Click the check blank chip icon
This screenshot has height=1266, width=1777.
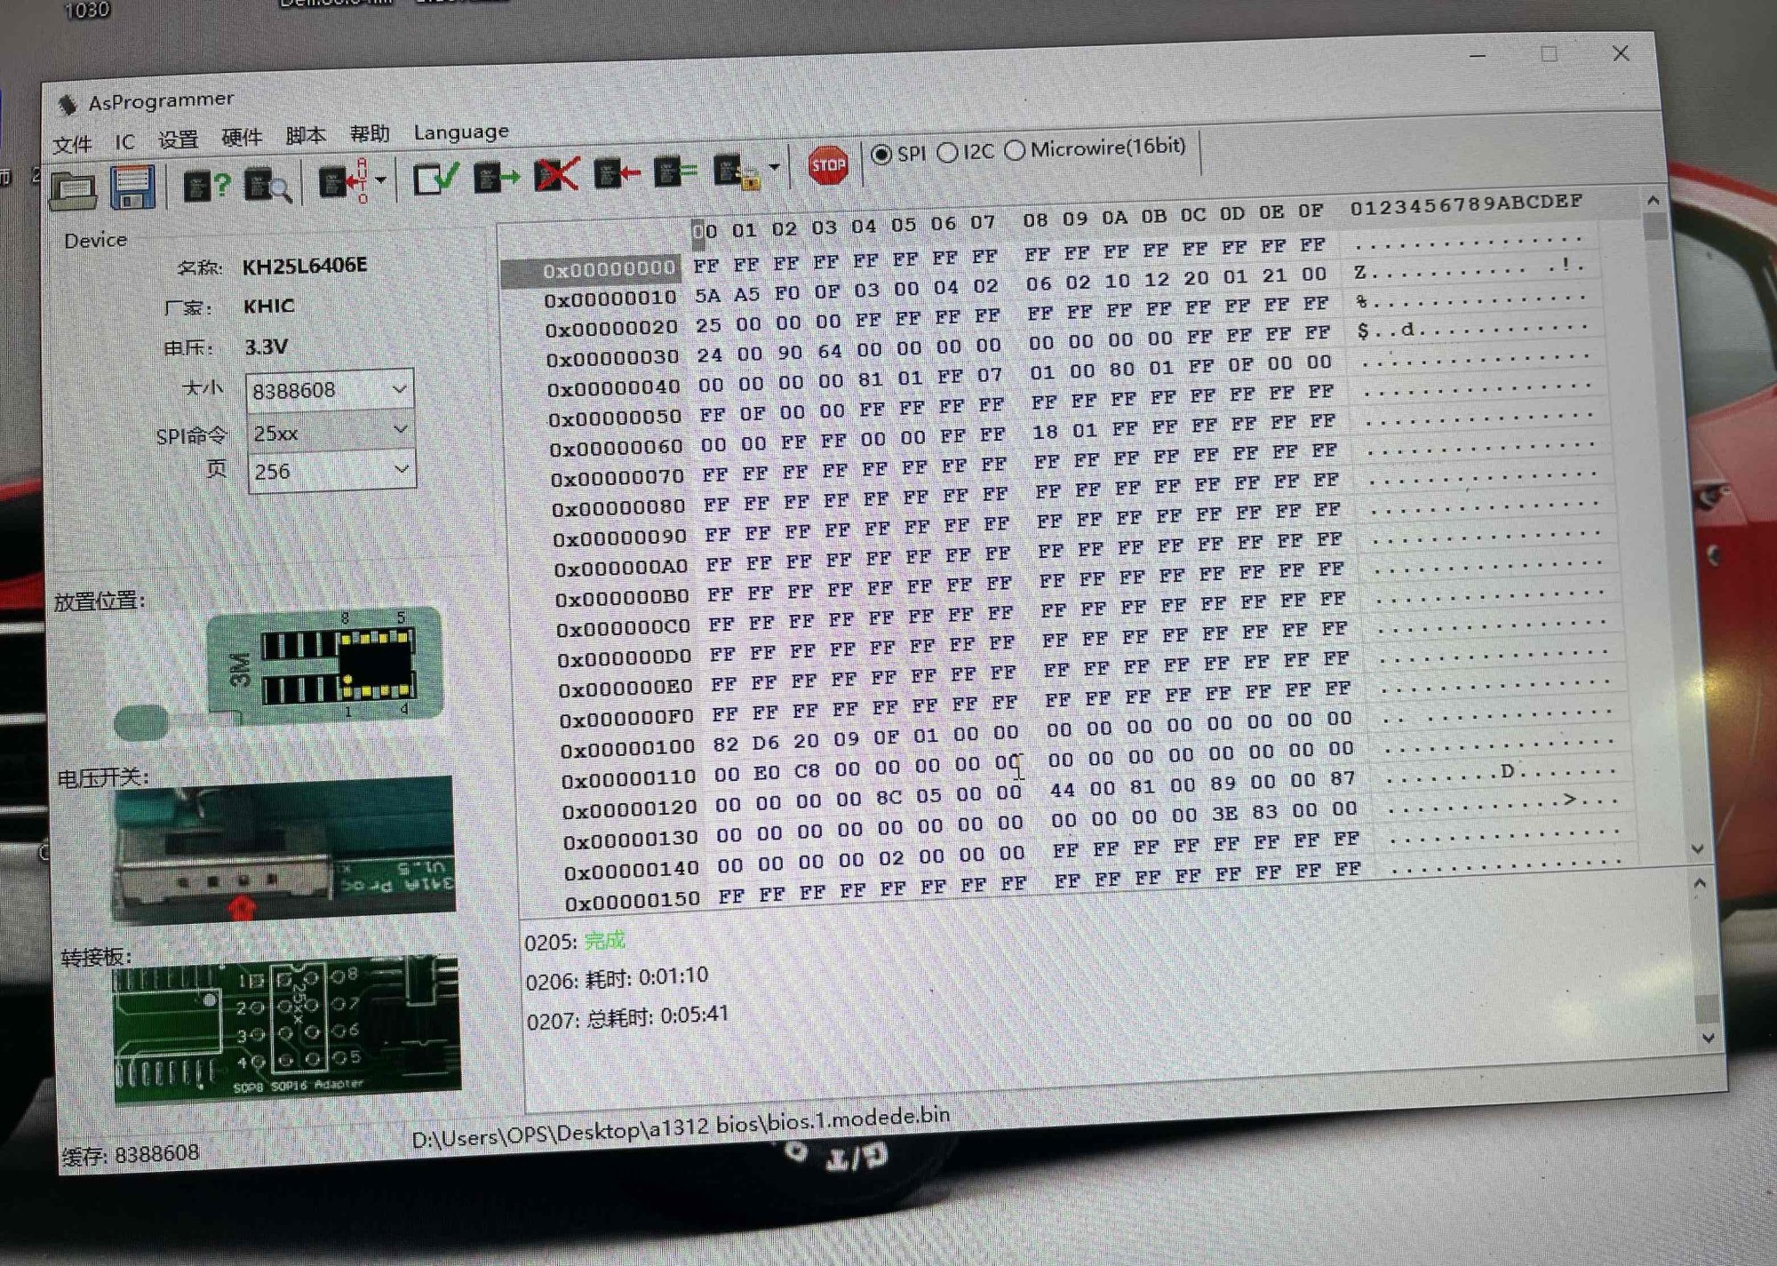(x=435, y=179)
